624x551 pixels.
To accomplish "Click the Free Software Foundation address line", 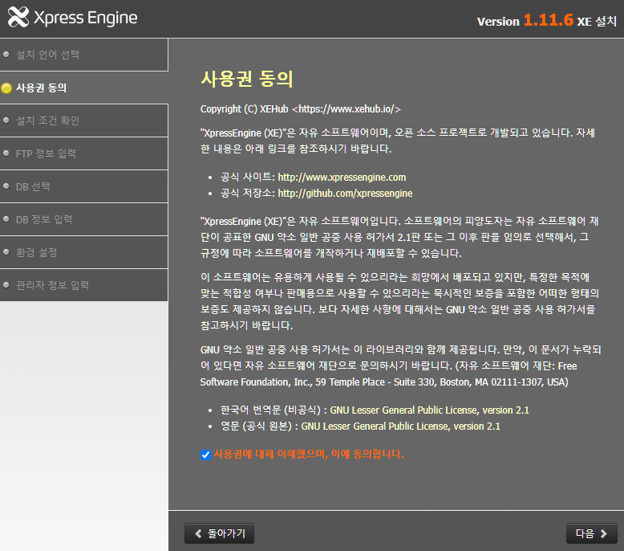I will pyautogui.click(x=384, y=382).
